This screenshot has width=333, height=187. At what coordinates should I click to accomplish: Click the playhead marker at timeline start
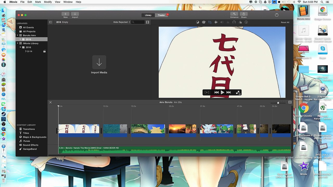click(58, 106)
